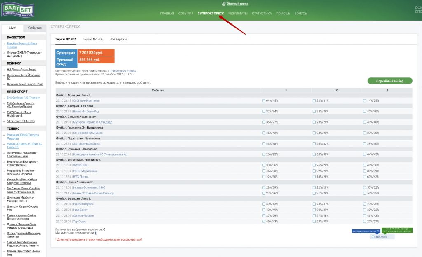The image size is (422, 257).
Task: Select outcome 2 for Мускрон Перувельз-Стандард
Action: [365, 122]
